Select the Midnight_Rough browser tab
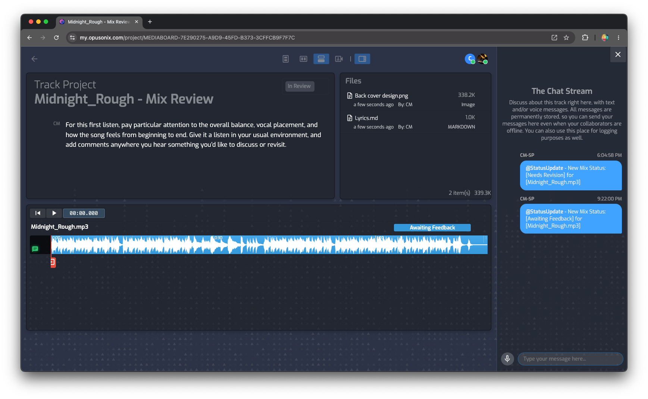This screenshot has height=399, width=648. pyautogui.click(x=98, y=22)
